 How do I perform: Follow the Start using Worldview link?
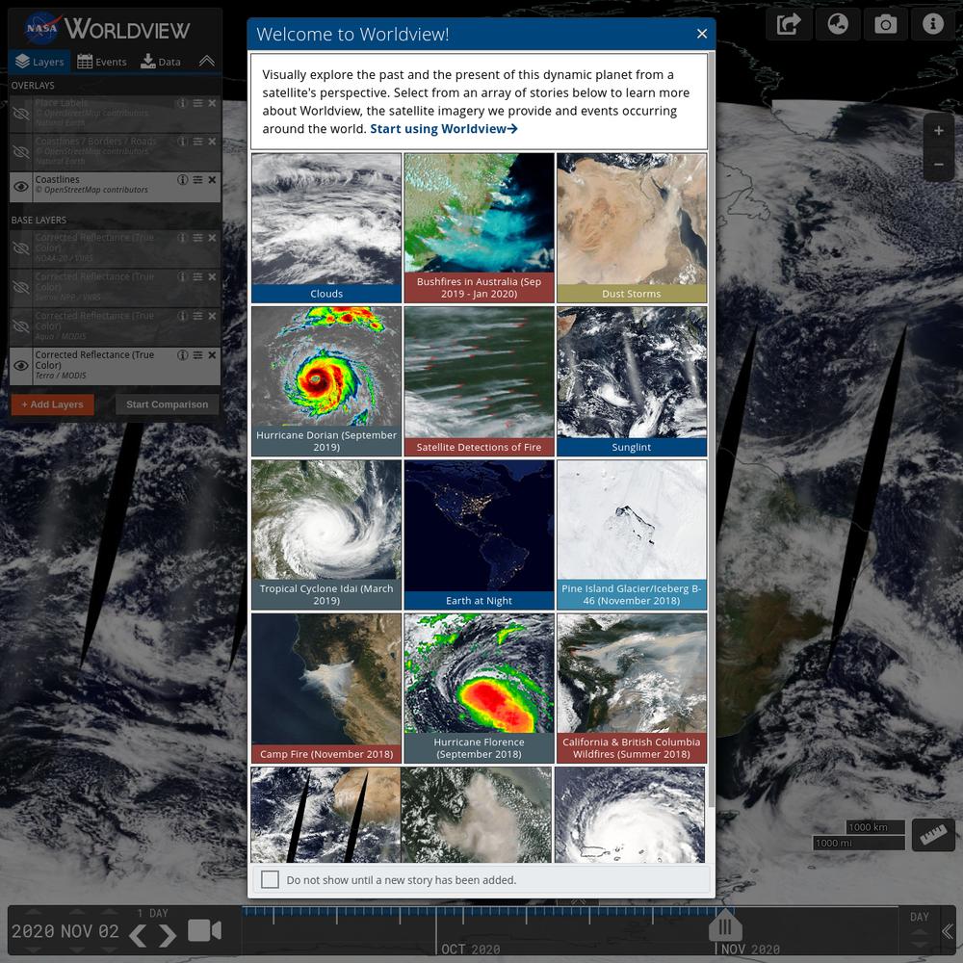point(443,129)
